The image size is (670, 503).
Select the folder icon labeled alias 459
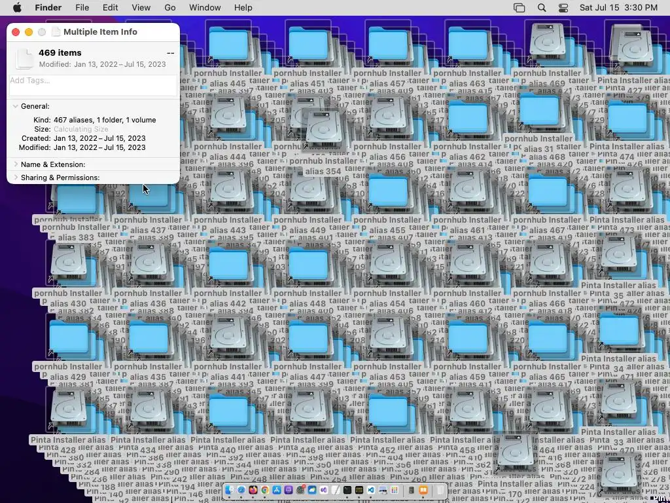pyautogui.click(x=468, y=339)
